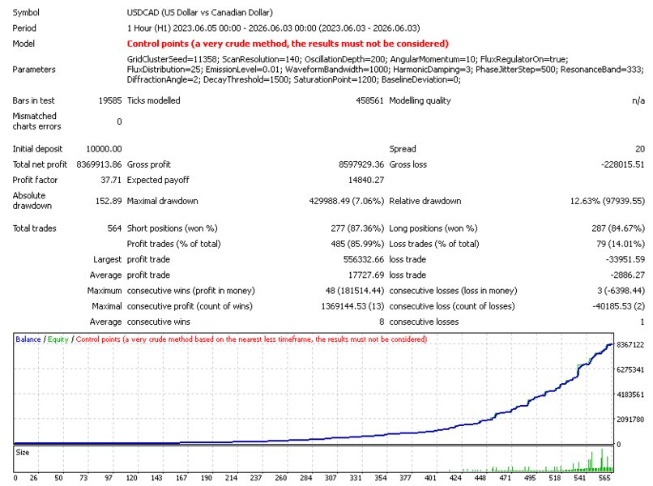Viewport: 653px width, 486px height.
Task: Select the Equity legend label in chart
Action: 58,339
